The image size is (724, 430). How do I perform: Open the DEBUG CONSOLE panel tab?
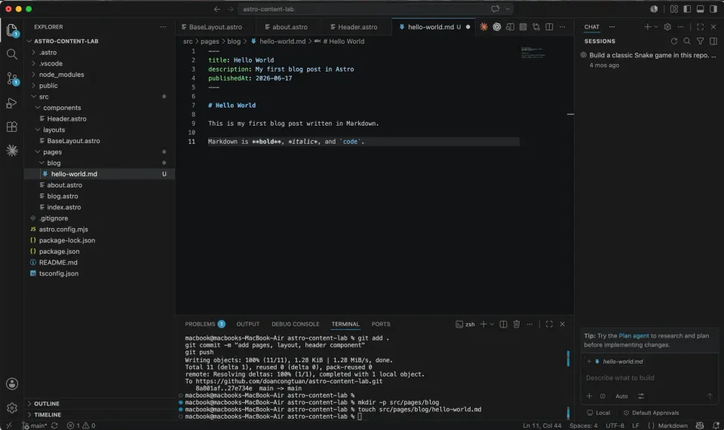coord(296,324)
